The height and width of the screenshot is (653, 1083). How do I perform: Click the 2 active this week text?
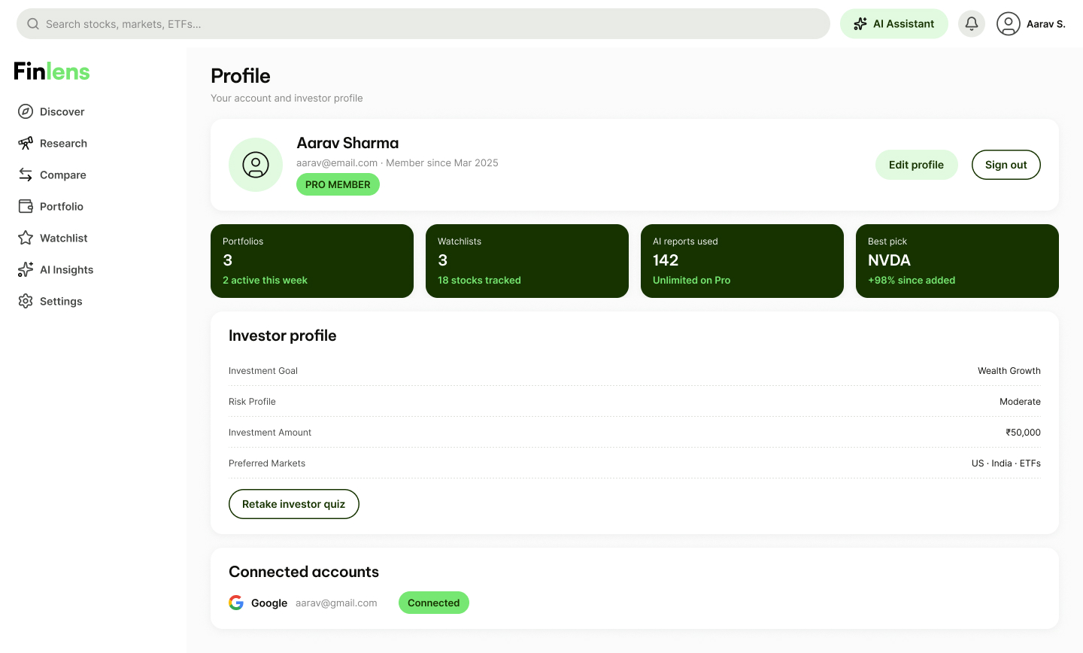[265, 280]
